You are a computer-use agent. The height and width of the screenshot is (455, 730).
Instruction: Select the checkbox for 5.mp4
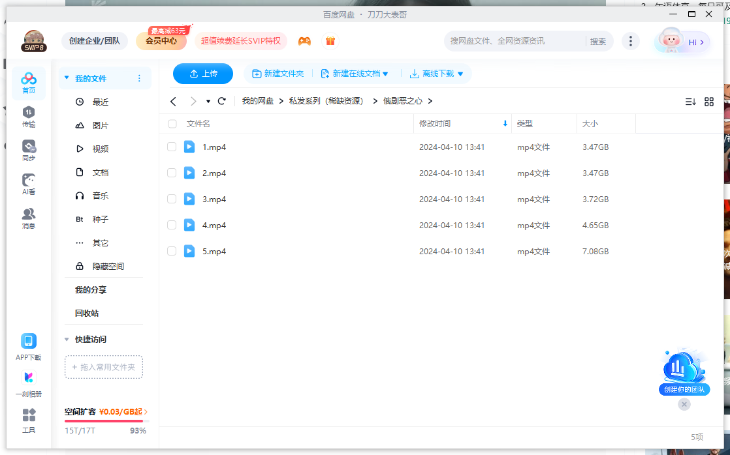tap(171, 251)
